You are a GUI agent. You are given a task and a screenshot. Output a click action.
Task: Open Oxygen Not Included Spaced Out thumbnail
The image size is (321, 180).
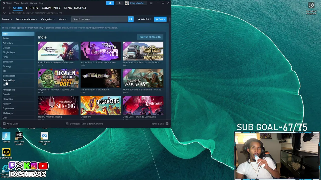tap(58, 78)
